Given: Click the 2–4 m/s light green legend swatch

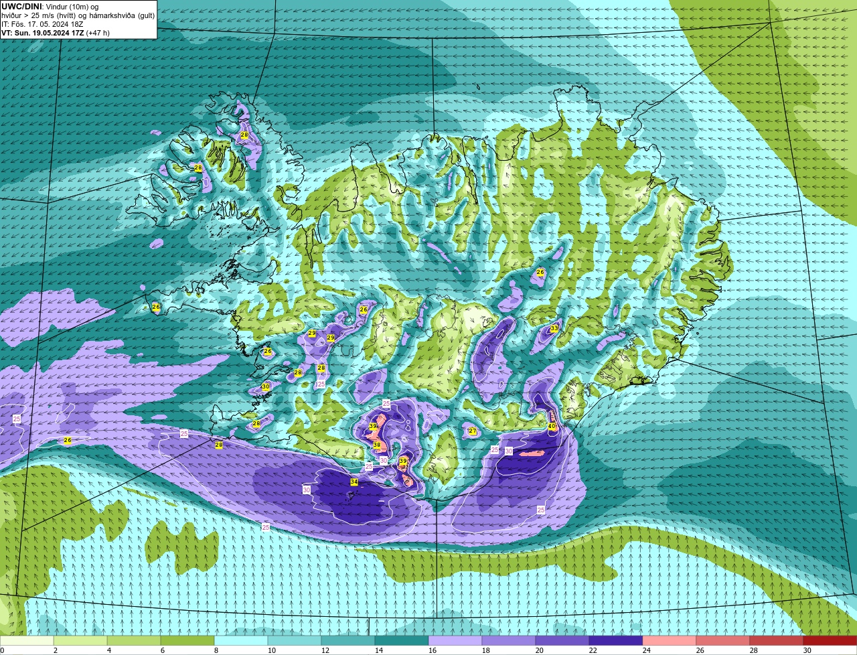Looking at the screenshot, I should pos(80,641).
